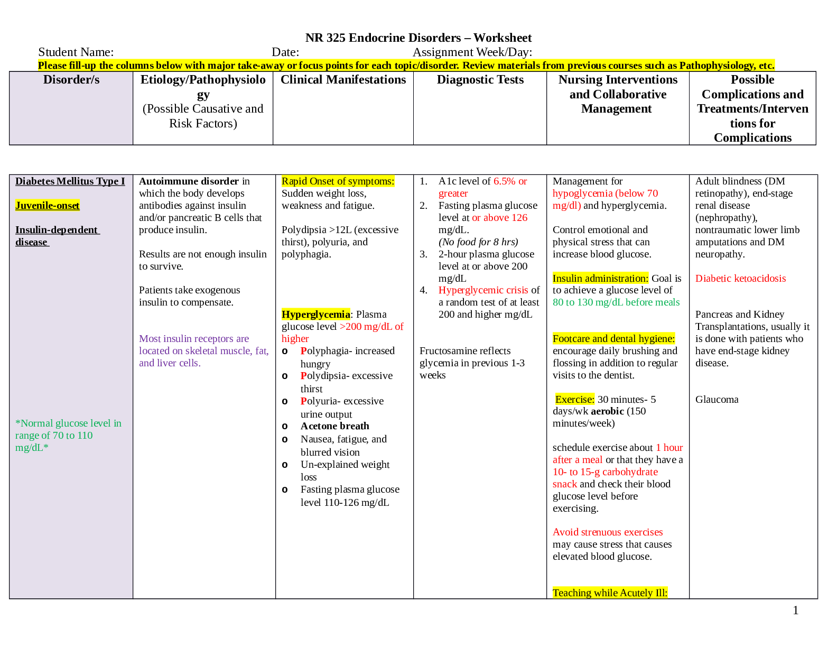Click green '80 to 130 mg/dL before meals'

click(x=616, y=302)
